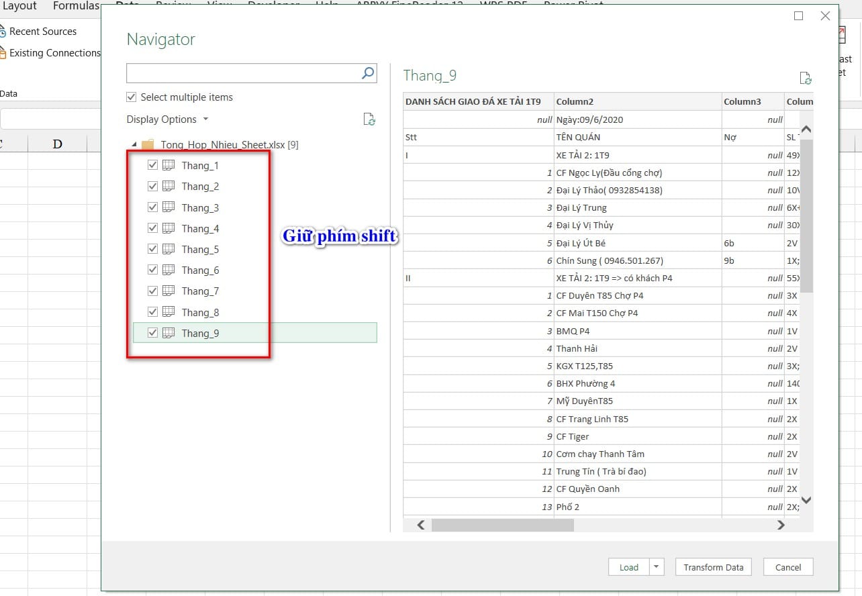This screenshot has height=596, width=862.
Task: Click the Existing Connections icon
Action: (x=3, y=53)
